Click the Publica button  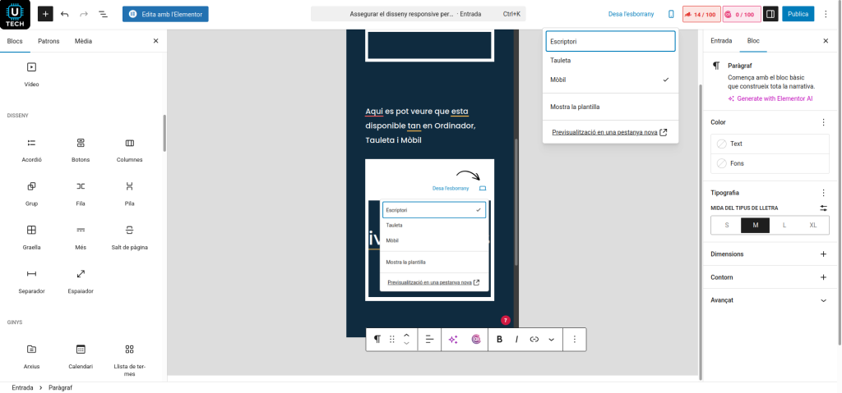pos(798,14)
